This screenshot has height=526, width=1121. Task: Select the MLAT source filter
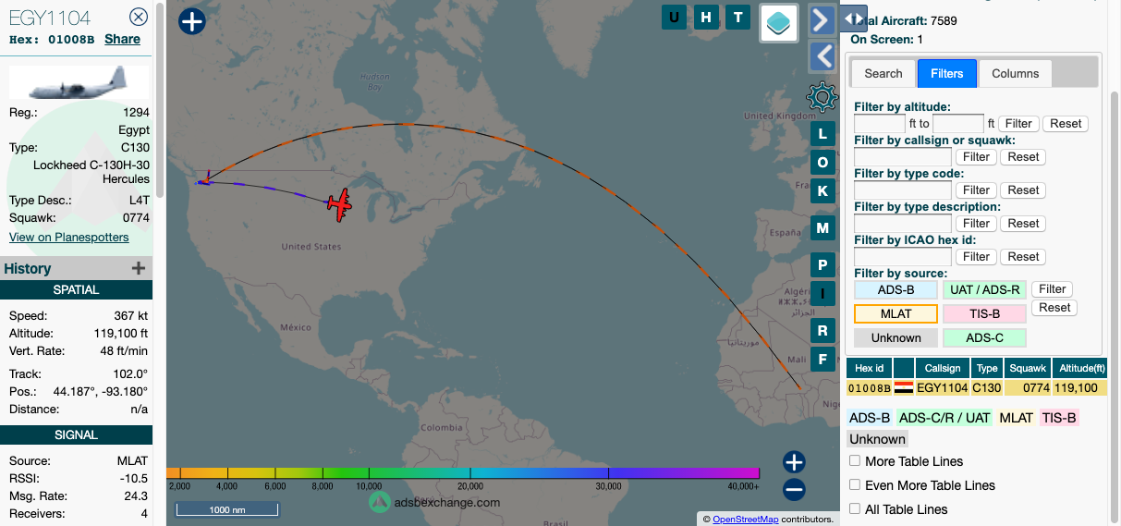896,313
